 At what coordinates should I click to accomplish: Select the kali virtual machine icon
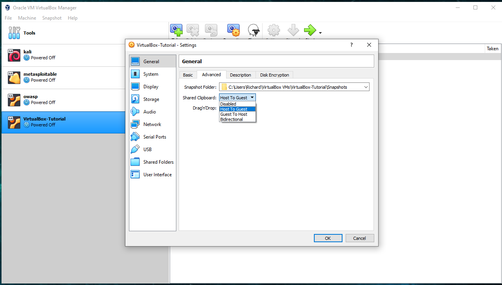14,55
